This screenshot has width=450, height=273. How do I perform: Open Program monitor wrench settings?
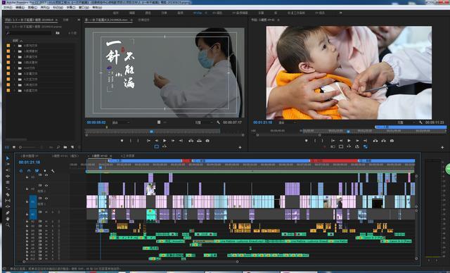click(420, 122)
